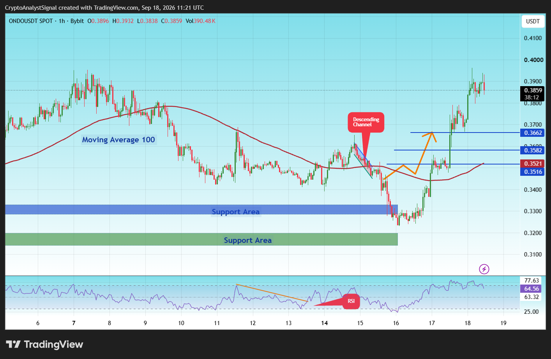Click the RSI scale value 25.00
Image resolution: width=551 pixels, height=359 pixels.
[x=532, y=312]
